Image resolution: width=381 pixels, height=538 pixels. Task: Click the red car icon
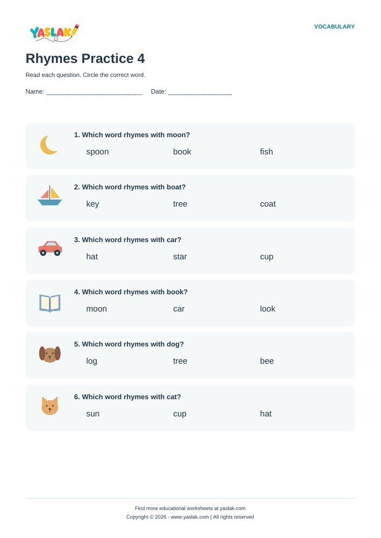point(50,249)
